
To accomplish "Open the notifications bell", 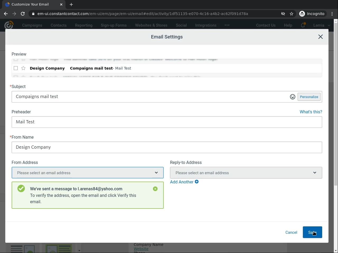I will point(303,25).
